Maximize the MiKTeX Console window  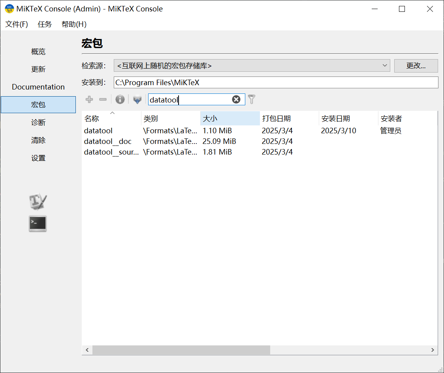tap(402, 9)
